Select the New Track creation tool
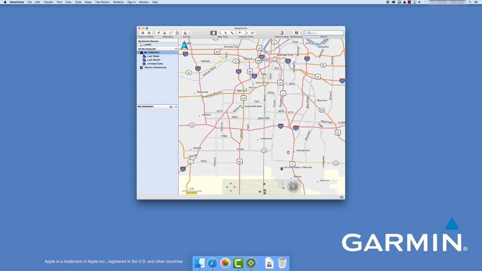This screenshot has width=482, height=271. coord(252,33)
